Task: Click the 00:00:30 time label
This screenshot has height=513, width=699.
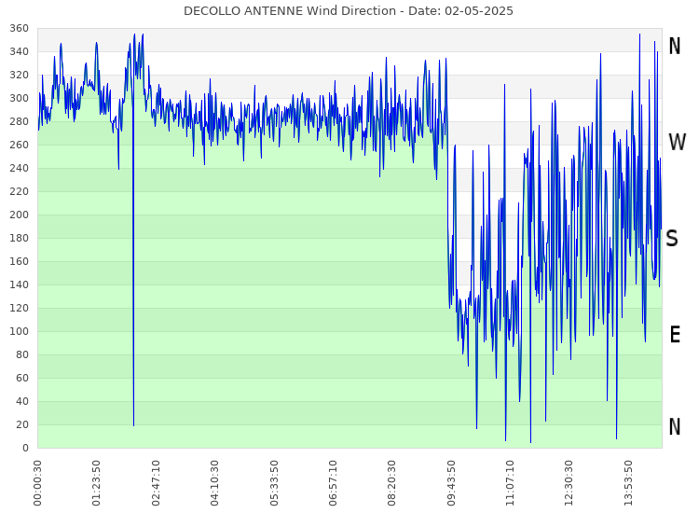Action: [x=37, y=483]
